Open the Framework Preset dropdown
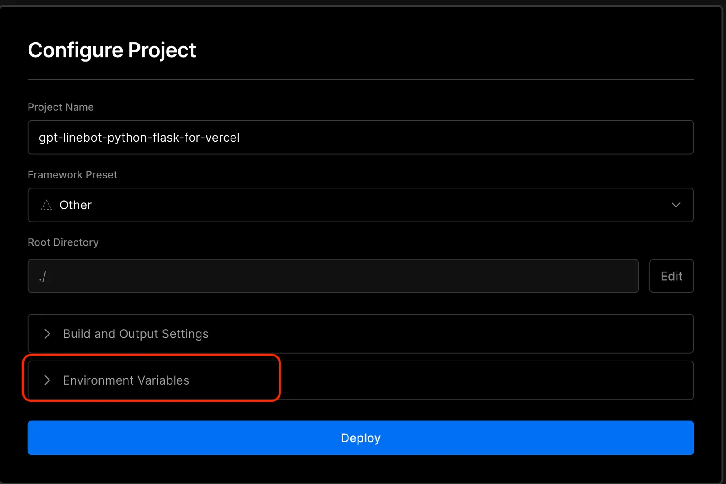 (x=360, y=205)
